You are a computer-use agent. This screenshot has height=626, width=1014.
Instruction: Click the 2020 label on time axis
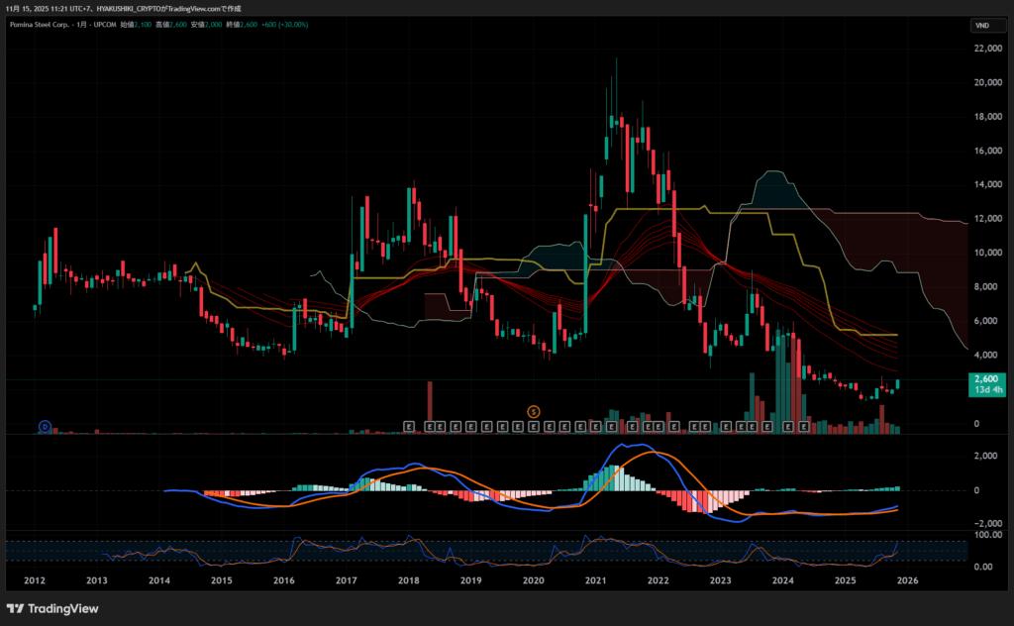click(534, 580)
